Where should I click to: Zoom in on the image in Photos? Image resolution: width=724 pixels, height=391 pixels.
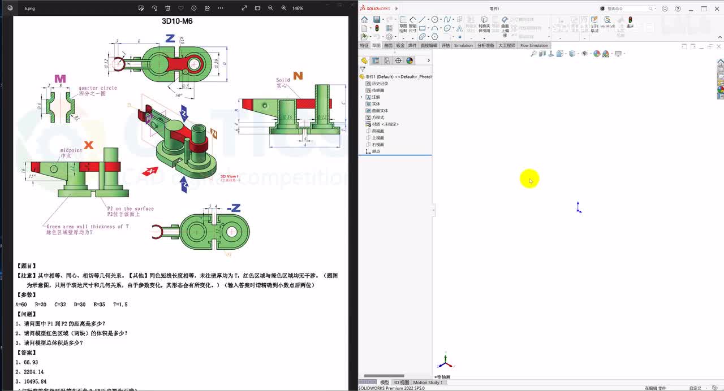283,8
